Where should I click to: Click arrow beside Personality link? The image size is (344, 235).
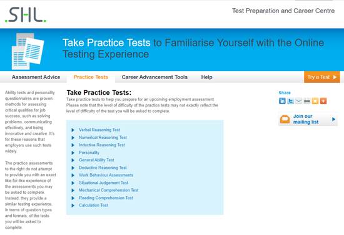(x=73, y=153)
